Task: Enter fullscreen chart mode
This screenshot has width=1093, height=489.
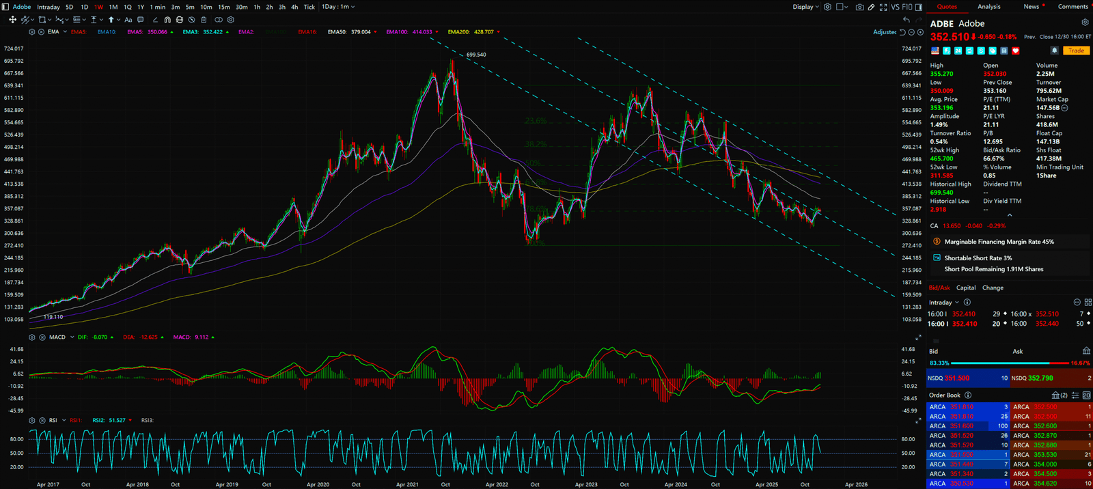Action: 883,7
